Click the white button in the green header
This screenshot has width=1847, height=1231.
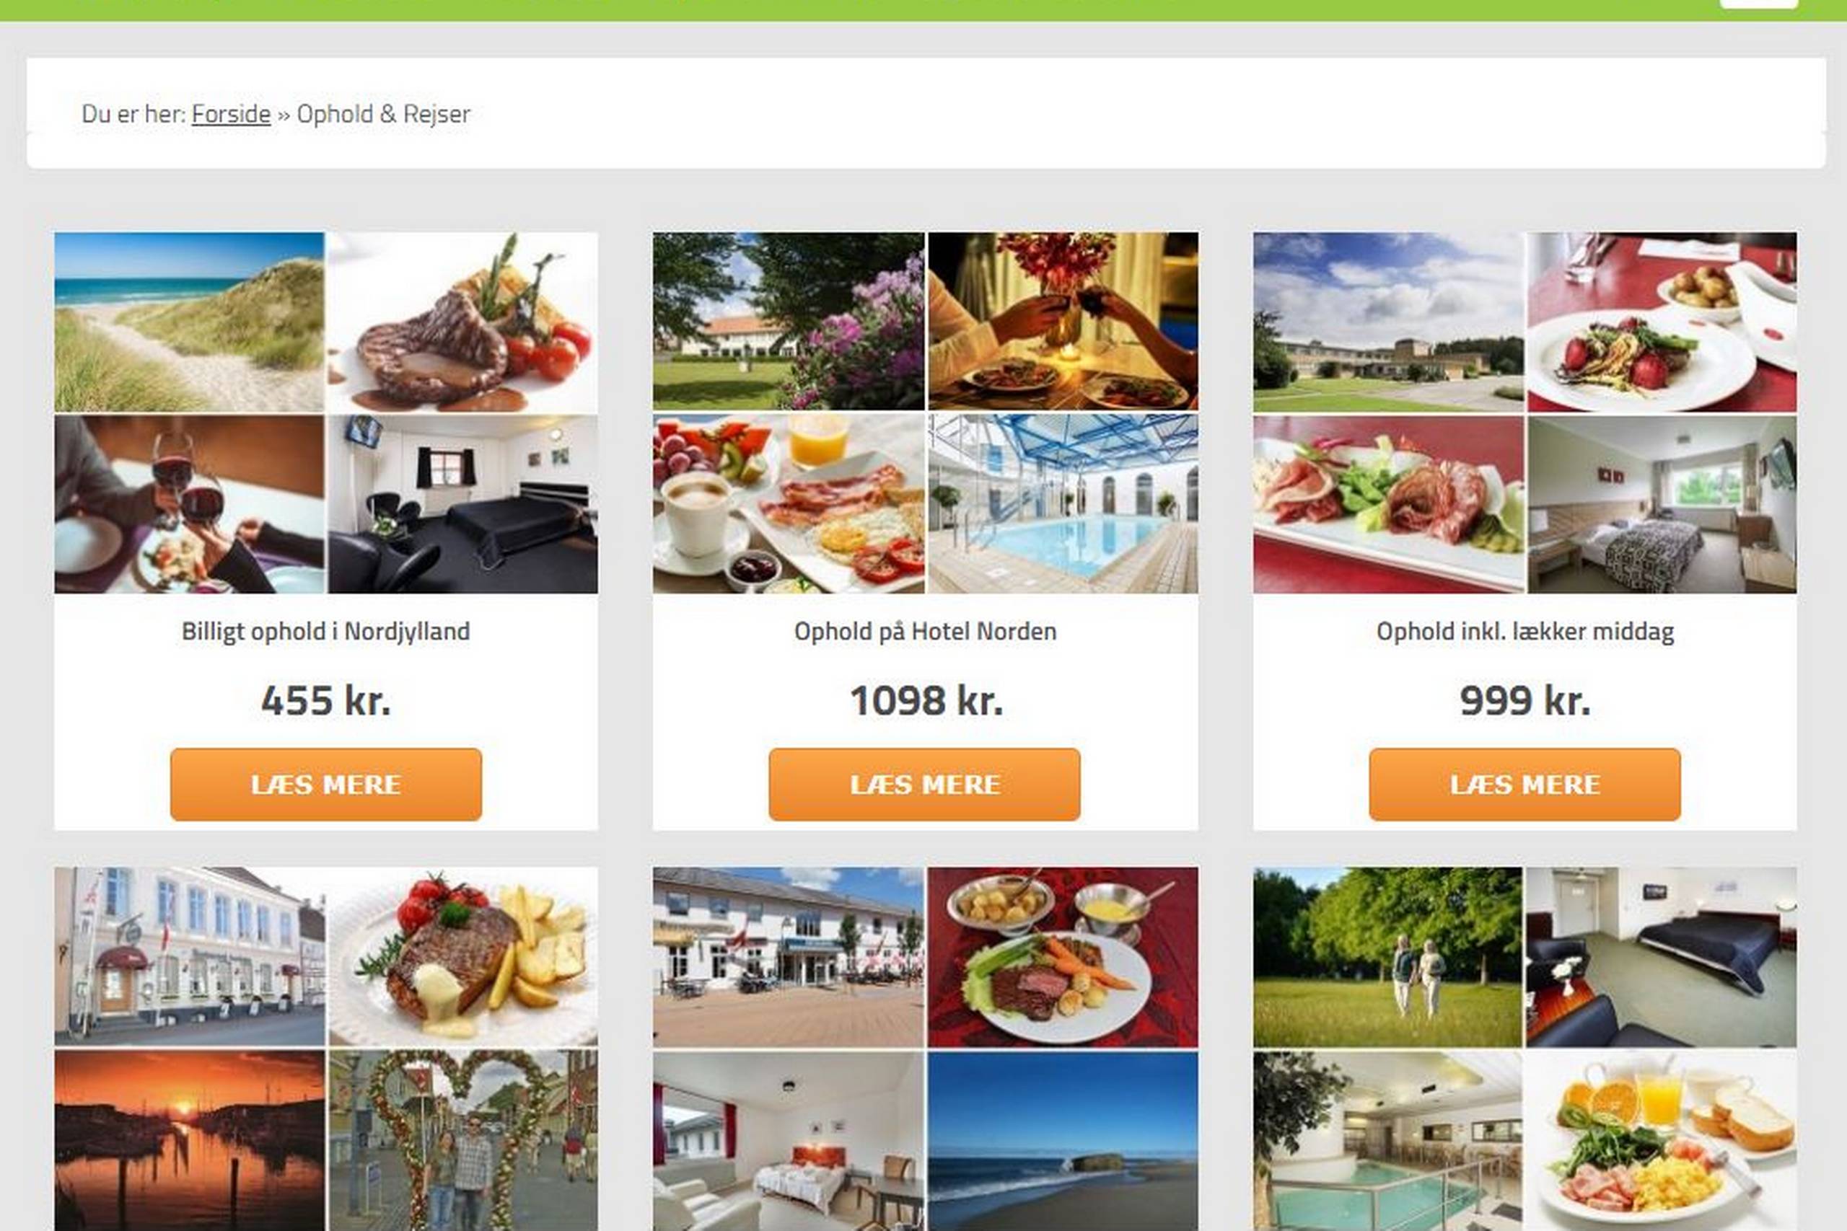[x=1758, y=4]
